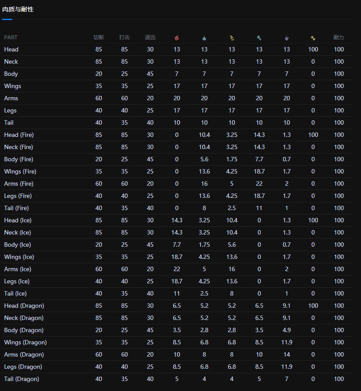Pick the Neck (Ice) row label
The height and width of the screenshot is (391, 361).
click(17, 233)
